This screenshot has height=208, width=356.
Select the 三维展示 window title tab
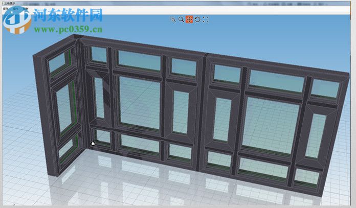click(x=9, y=4)
